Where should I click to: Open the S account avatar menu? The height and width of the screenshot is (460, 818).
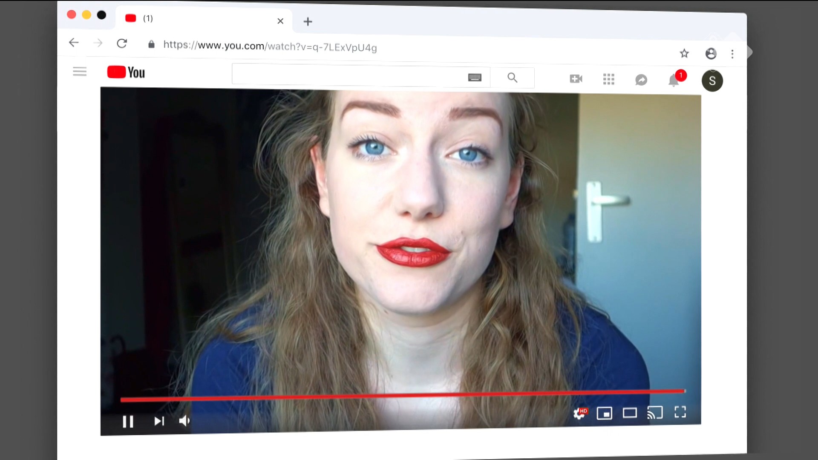coord(712,81)
